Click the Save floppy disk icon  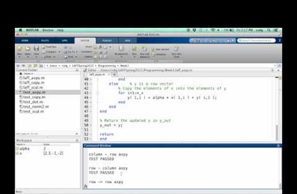(36, 48)
